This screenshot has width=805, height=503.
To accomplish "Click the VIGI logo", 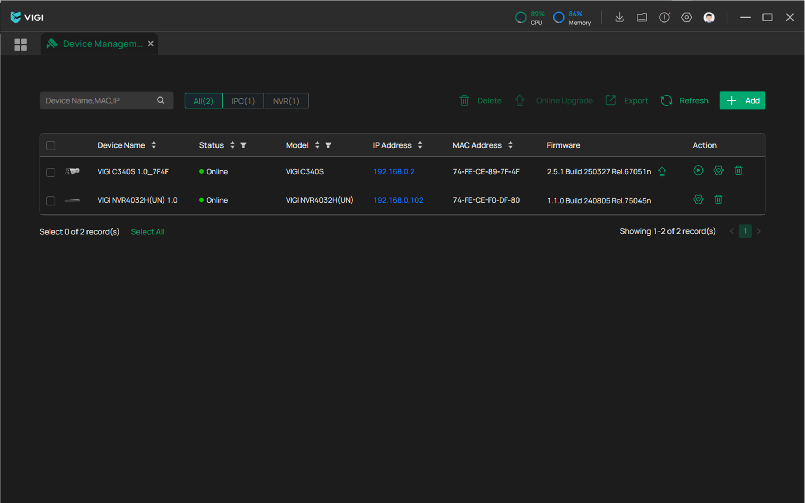I will click(27, 17).
